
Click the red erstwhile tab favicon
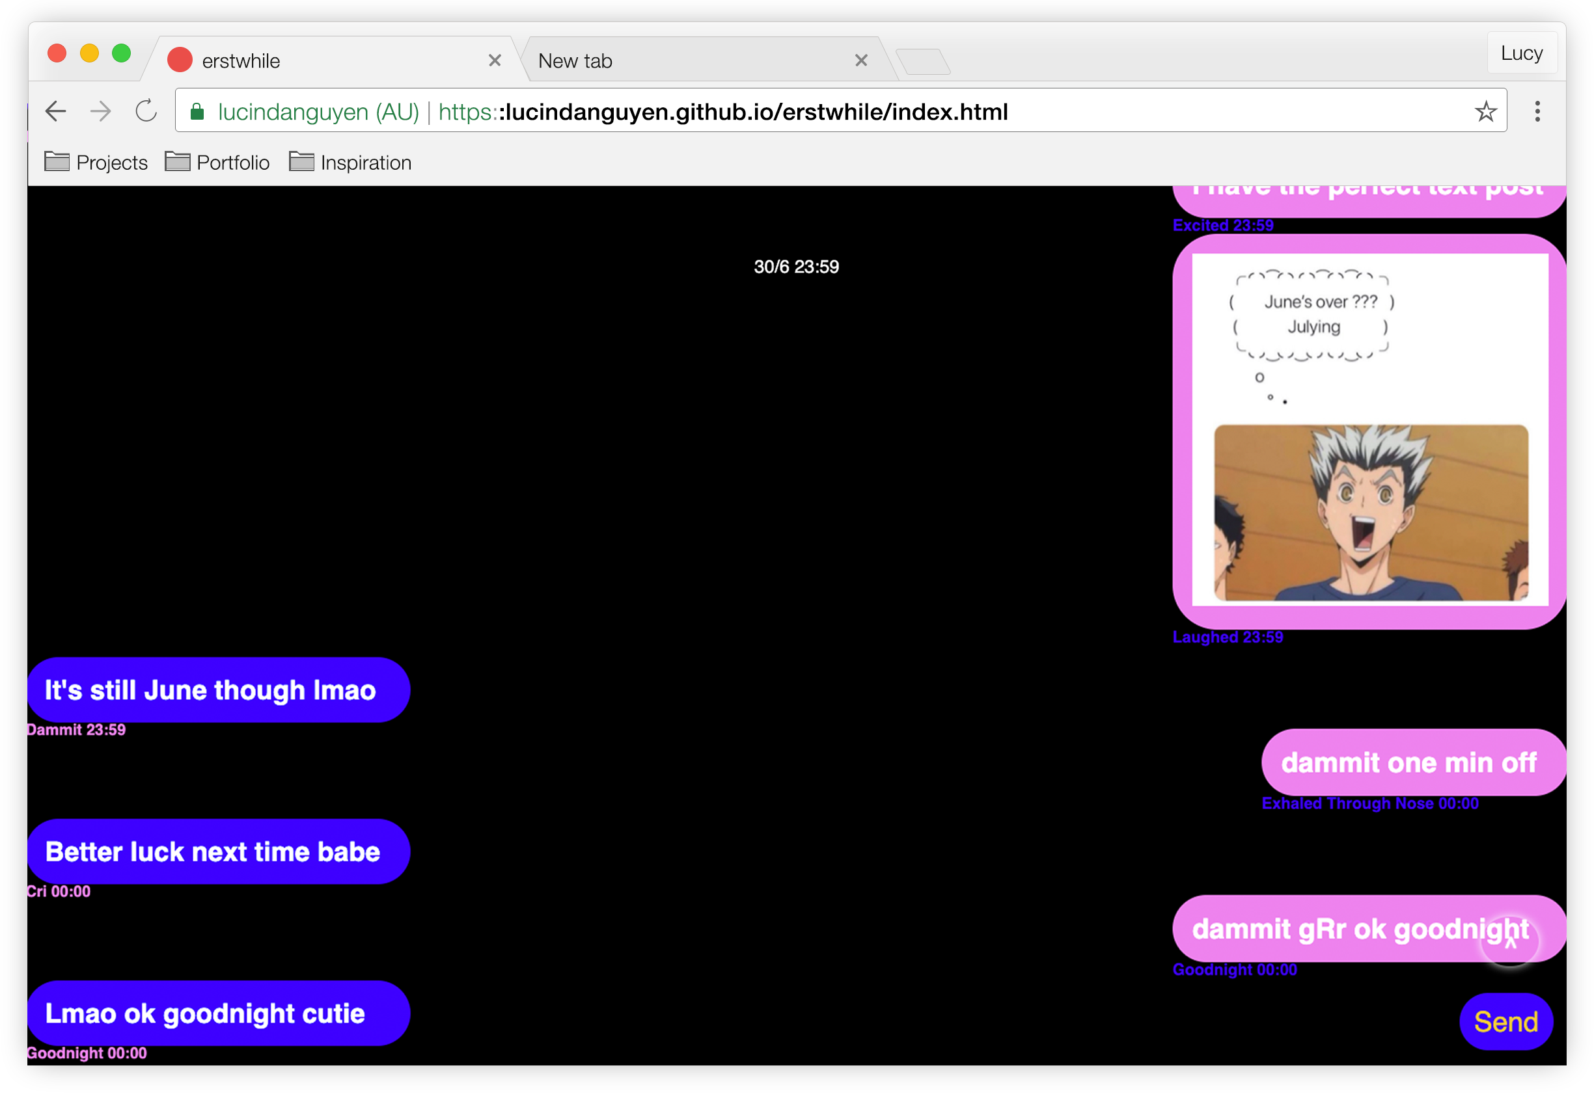tap(180, 60)
